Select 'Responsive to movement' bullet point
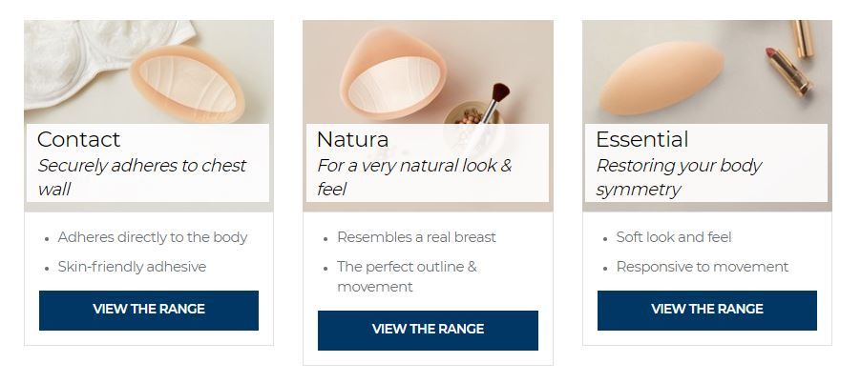The height and width of the screenshot is (383, 861). pos(703,267)
